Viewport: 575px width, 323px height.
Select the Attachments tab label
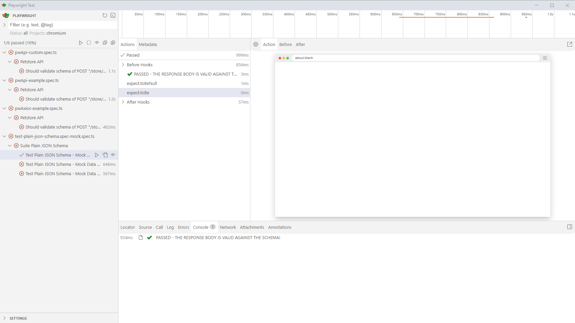(x=252, y=227)
